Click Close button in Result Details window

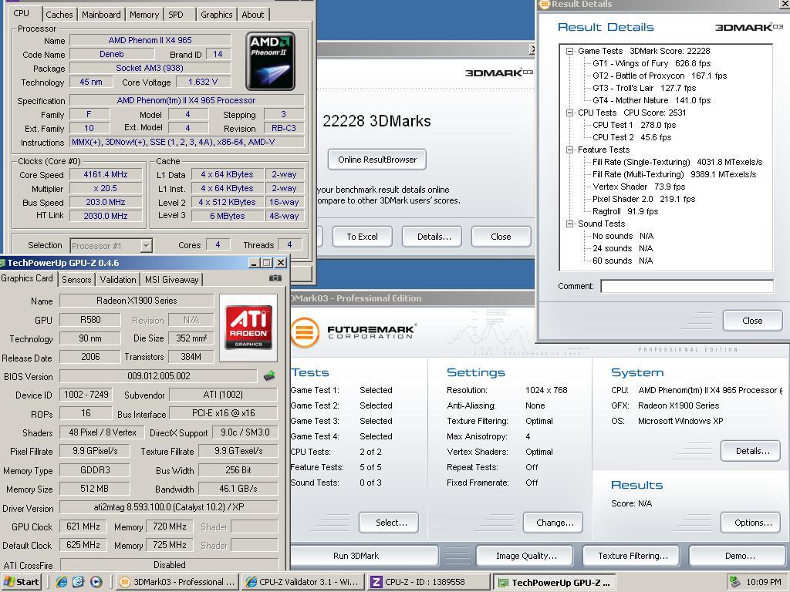(x=752, y=321)
